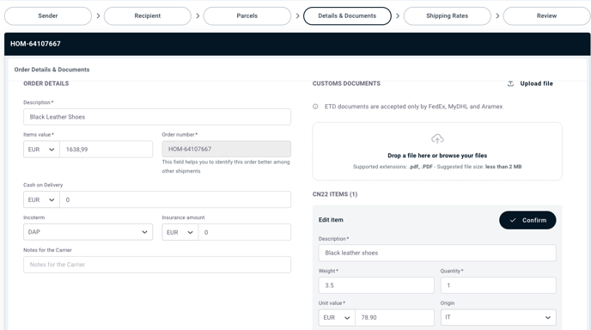This screenshot has height=330, width=591.
Task: Open the Unit value currency dropdown
Action: 337,318
